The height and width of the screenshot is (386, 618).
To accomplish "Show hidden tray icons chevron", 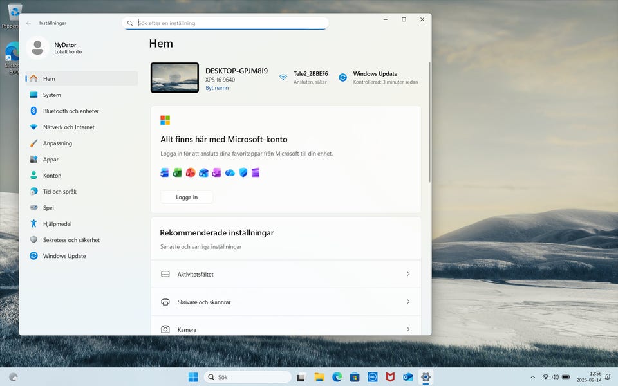I will [x=533, y=378].
